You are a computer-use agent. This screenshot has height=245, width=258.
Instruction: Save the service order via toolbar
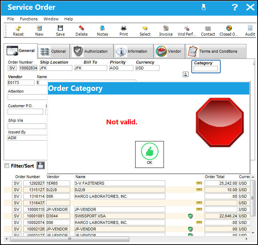pos(60,31)
